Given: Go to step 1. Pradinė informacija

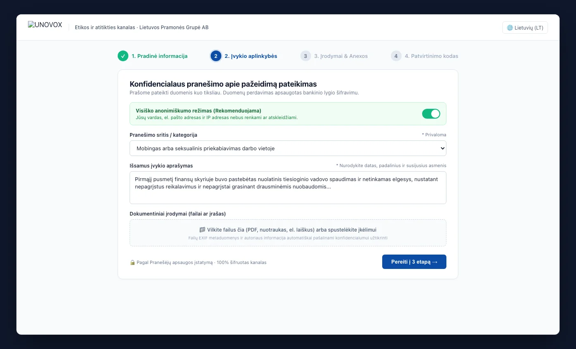Looking at the screenshot, I should coord(159,56).
